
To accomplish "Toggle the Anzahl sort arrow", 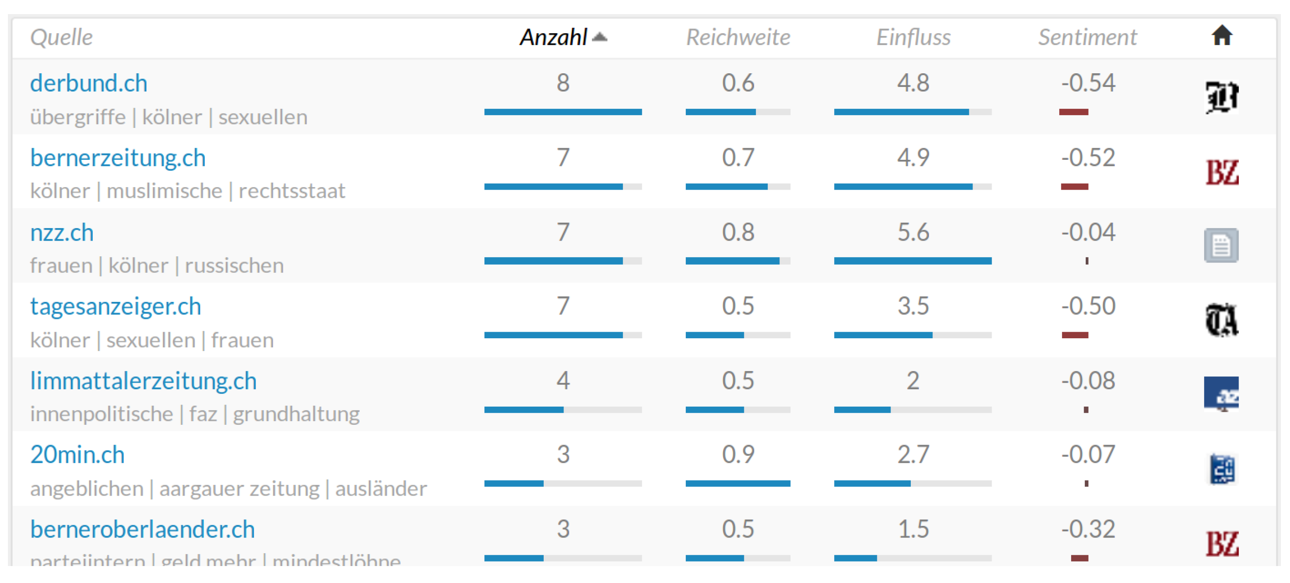I will [600, 37].
